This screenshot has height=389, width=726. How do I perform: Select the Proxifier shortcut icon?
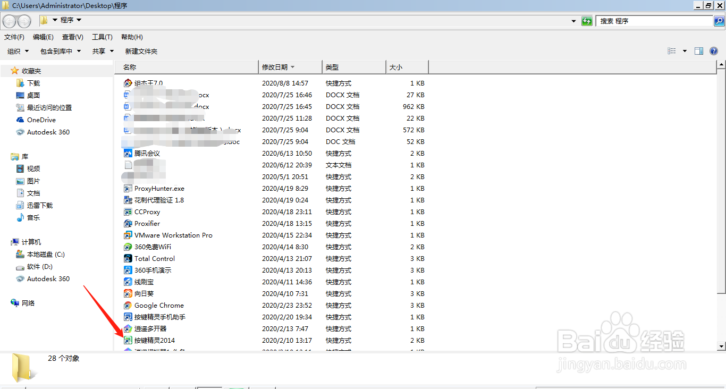[x=128, y=223]
